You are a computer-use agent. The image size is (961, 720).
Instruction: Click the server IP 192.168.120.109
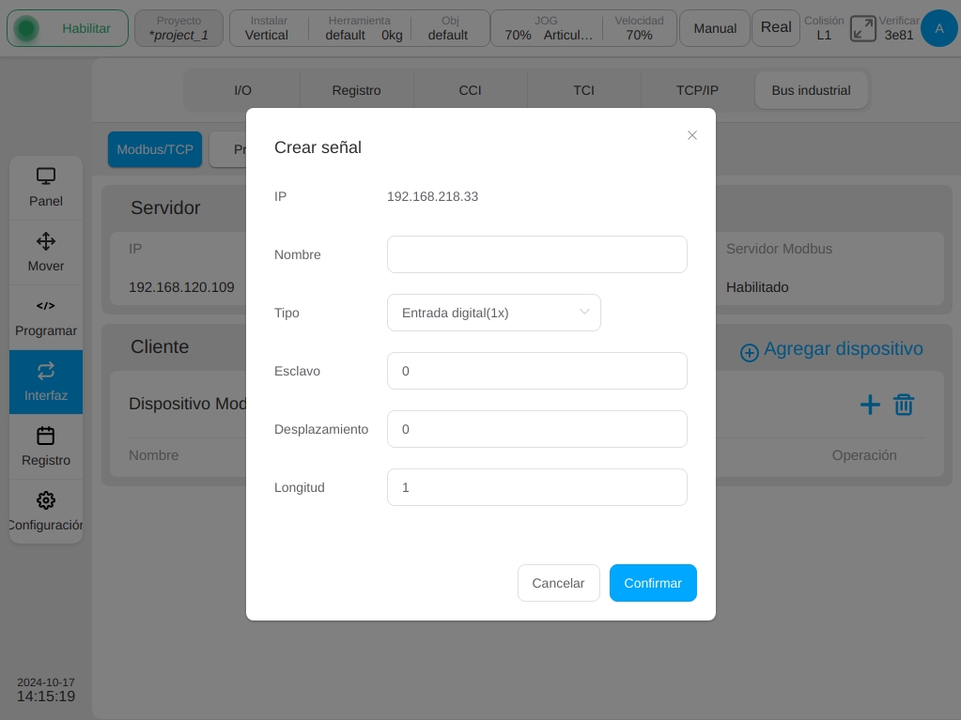click(x=181, y=287)
